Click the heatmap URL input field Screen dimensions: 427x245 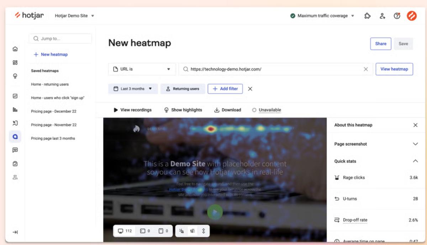click(276, 69)
